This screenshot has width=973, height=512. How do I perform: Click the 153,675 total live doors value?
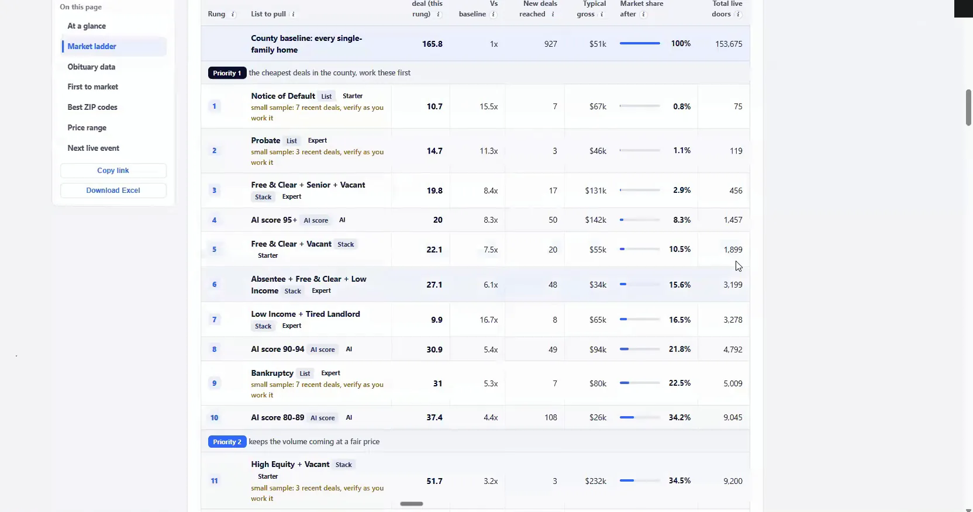[x=729, y=44]
